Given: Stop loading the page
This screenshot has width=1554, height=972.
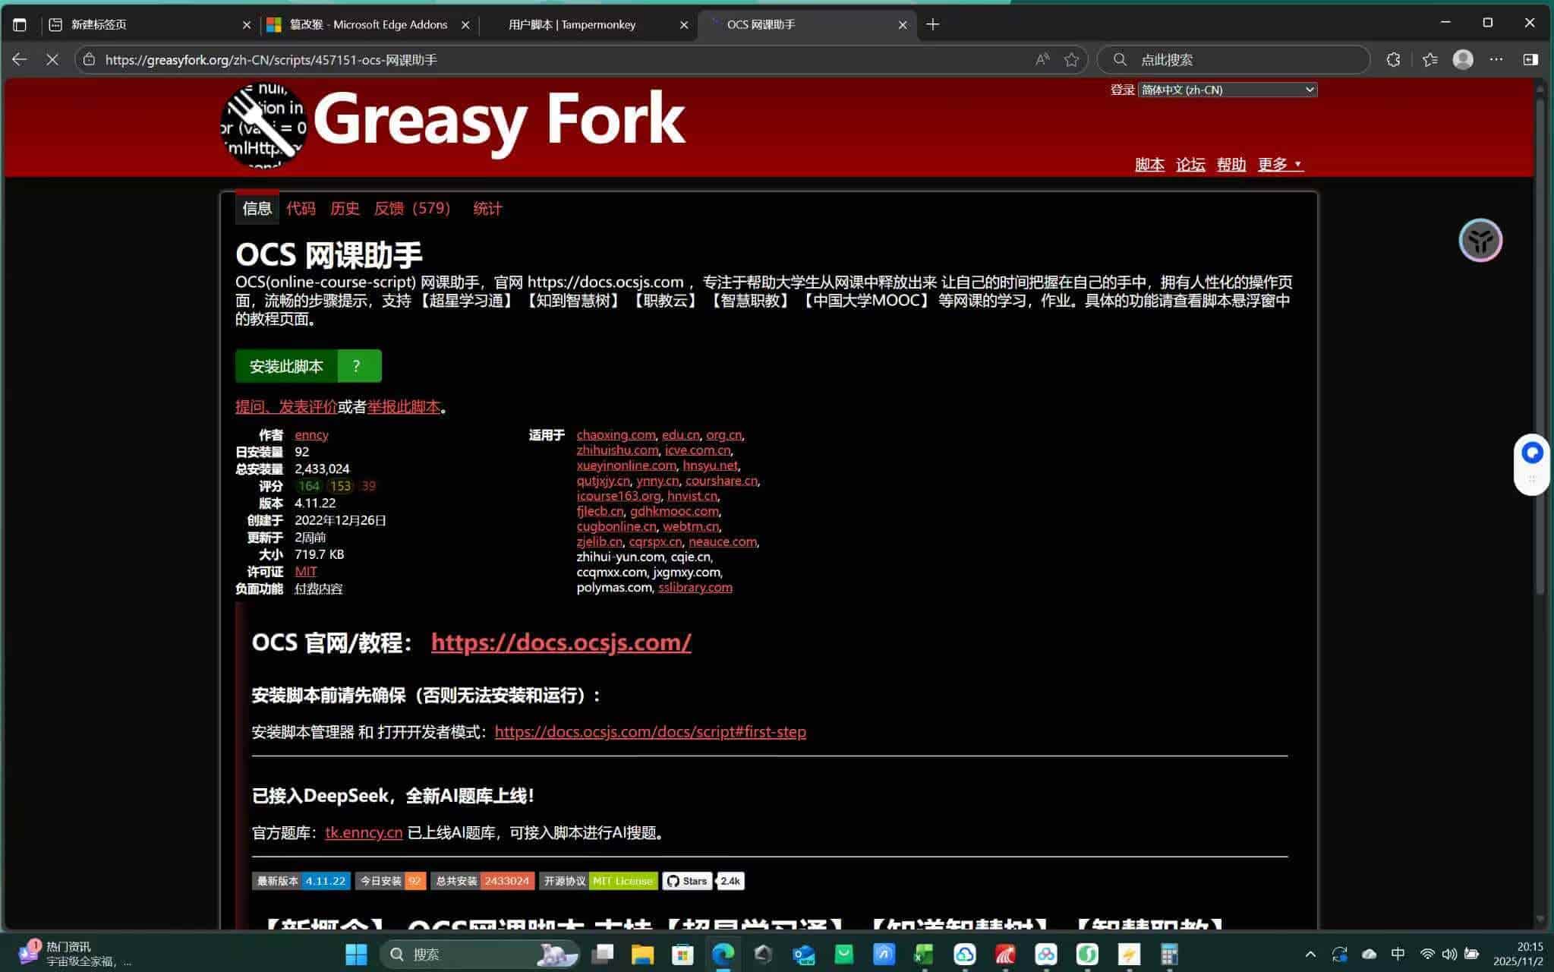Looking at the screenshot, I should pos(52,59).
